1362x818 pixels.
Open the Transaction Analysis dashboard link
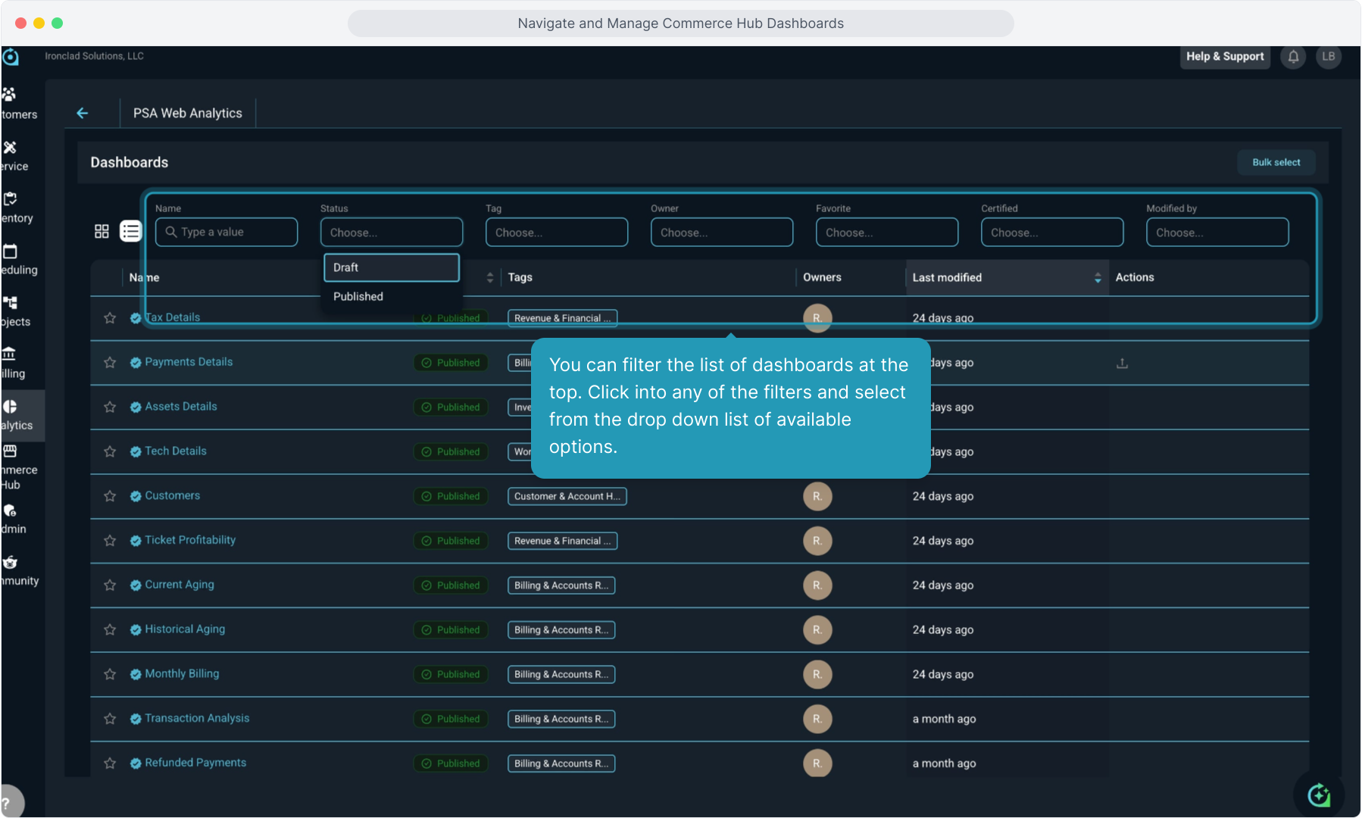(x=197, y=718)
